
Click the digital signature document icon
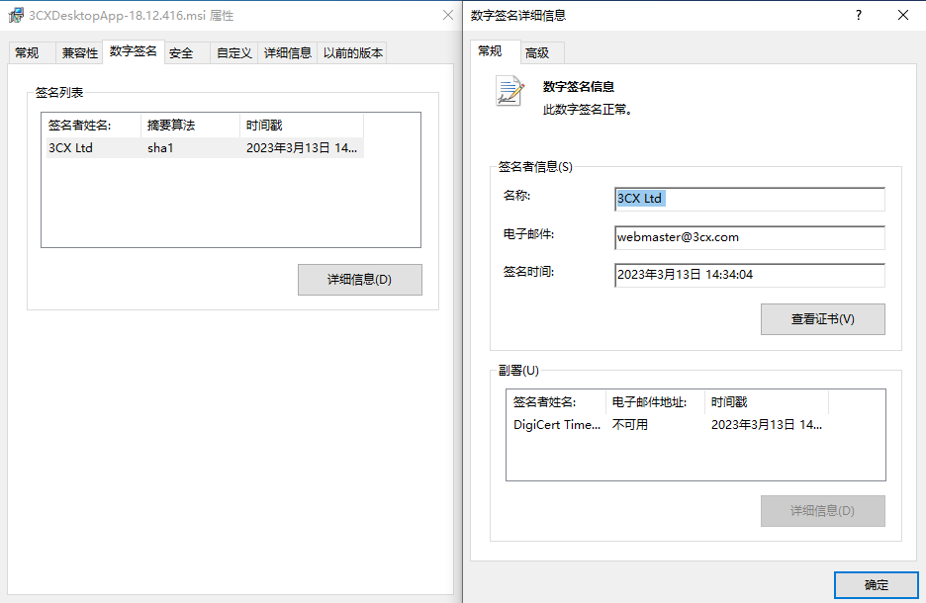point(509,91)
